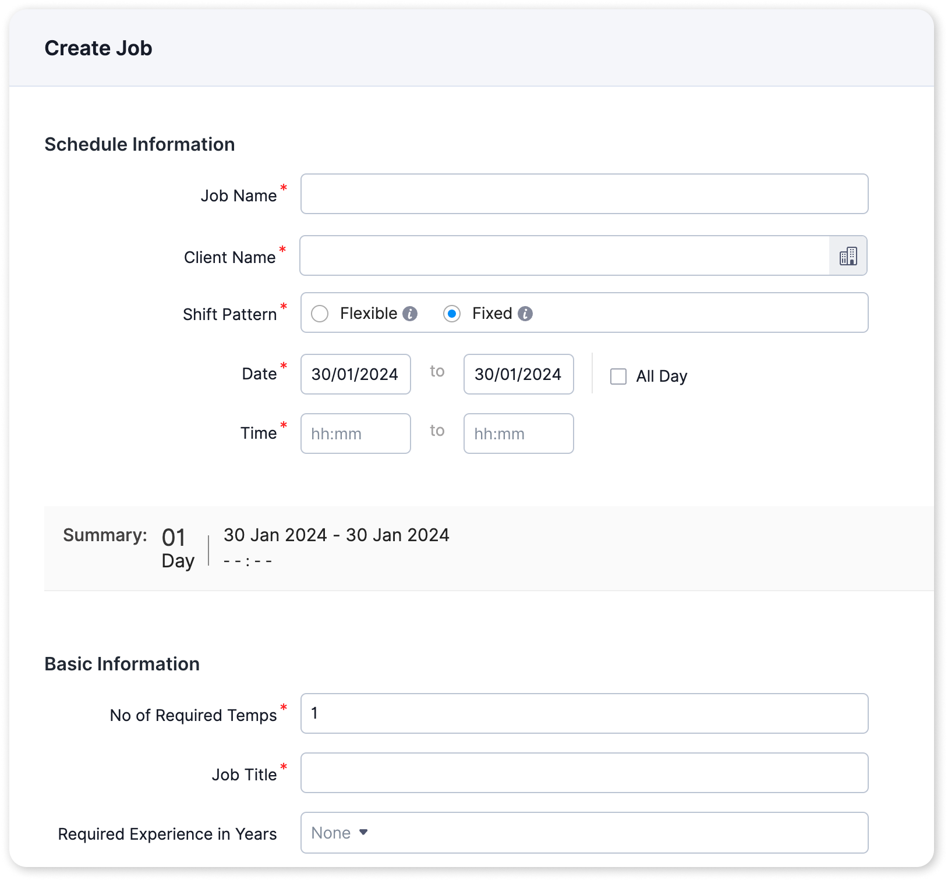The width and height of the screenshot is (948, 881).
Task: Focus No of Required Temps field
Action: [x=584, y=713]
